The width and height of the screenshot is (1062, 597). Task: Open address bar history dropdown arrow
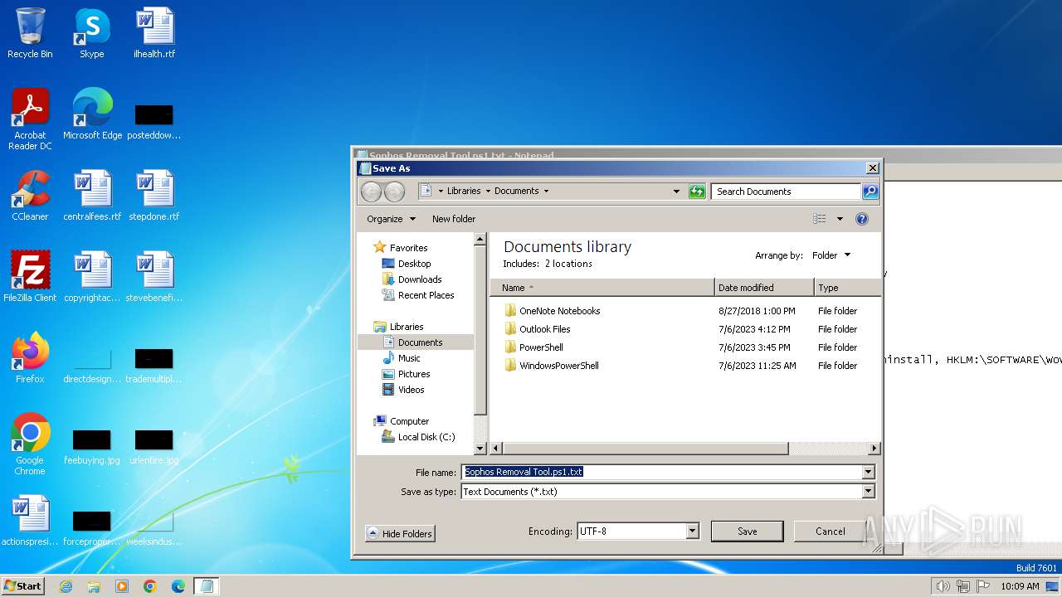click(x=677, y=192)
